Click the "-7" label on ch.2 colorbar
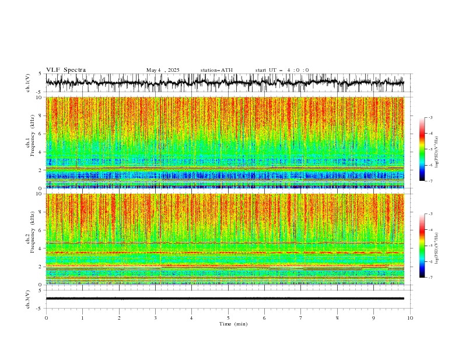Image resolution: width=462 pixels, height=357 pixels. click(430, 277)
